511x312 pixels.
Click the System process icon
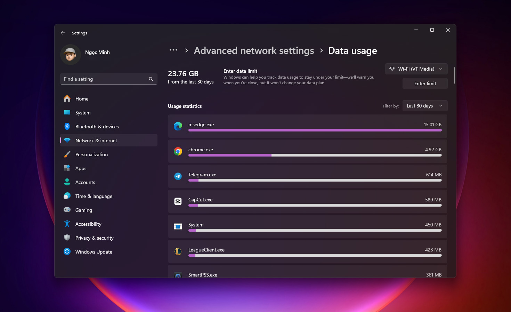pos(178,226)
